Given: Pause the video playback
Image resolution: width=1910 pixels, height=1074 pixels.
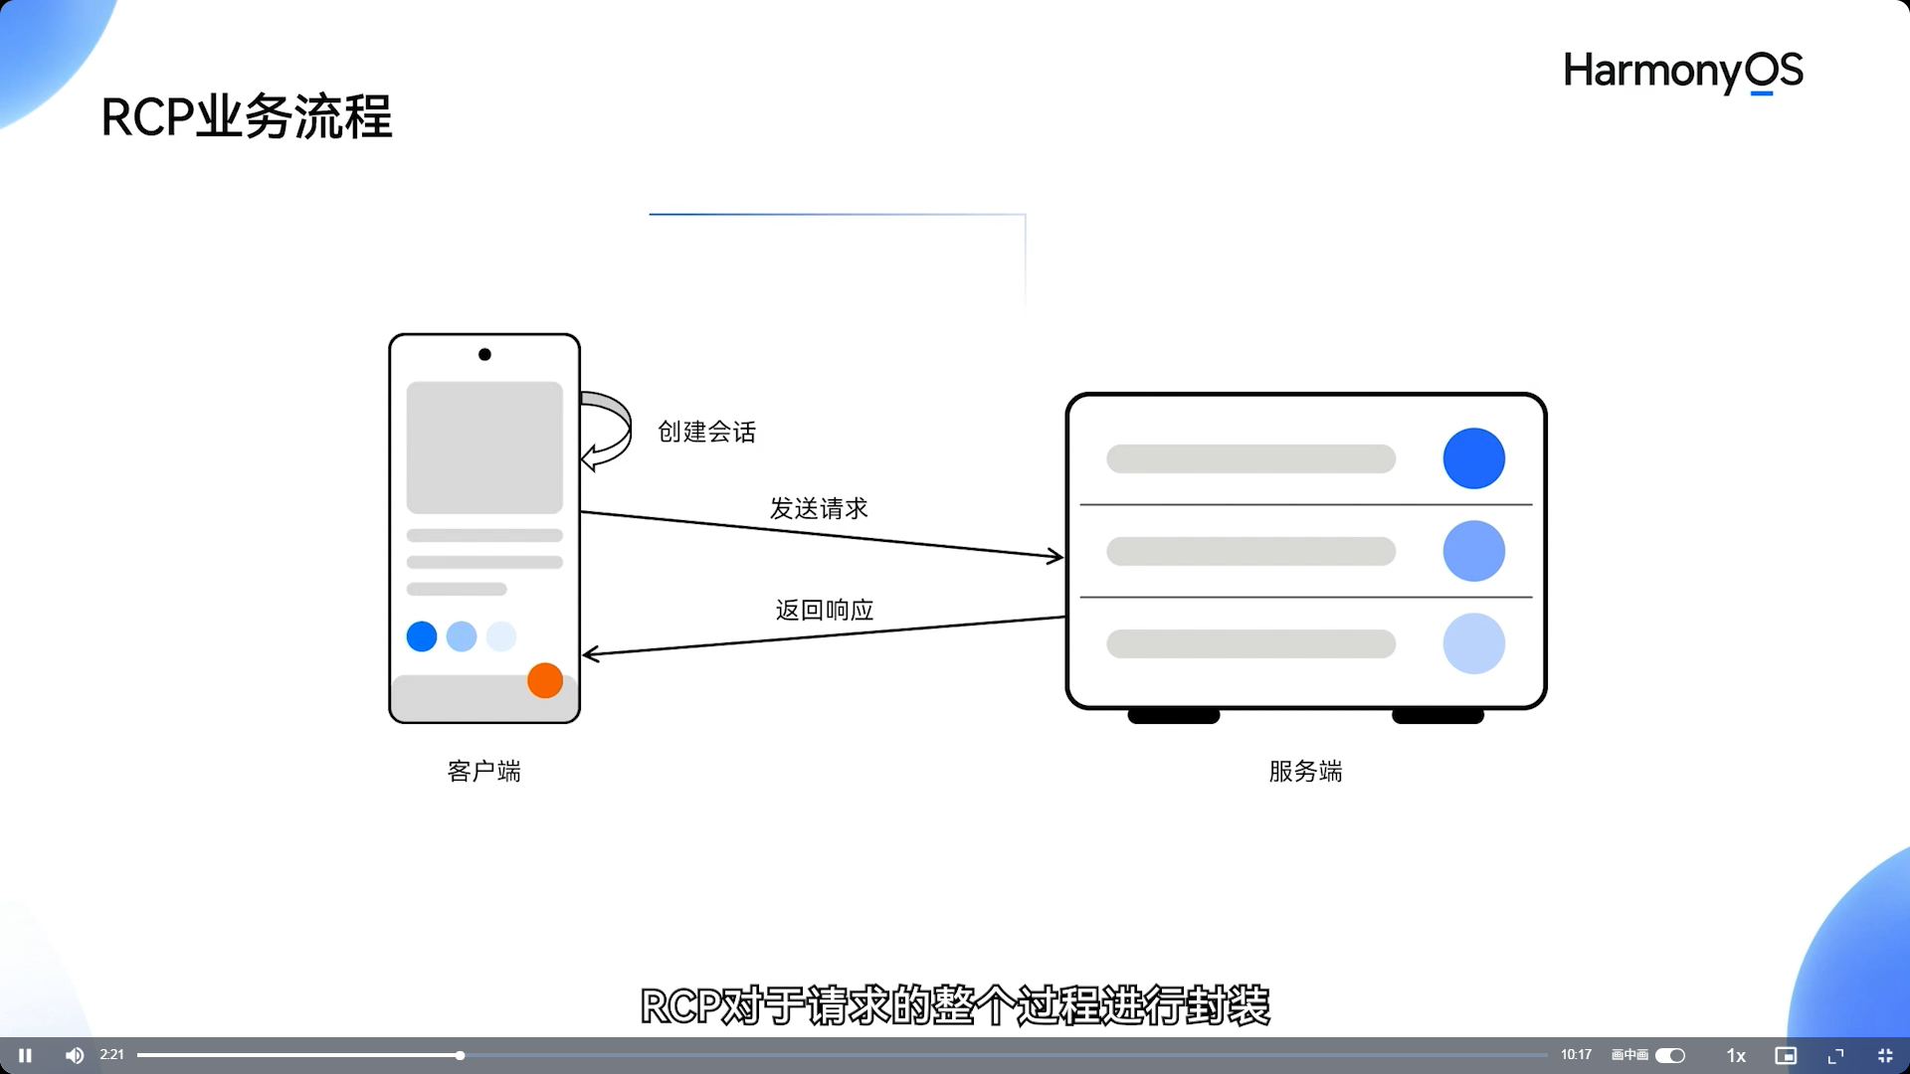Looking at the screenshot, I should pos(25,1055).
